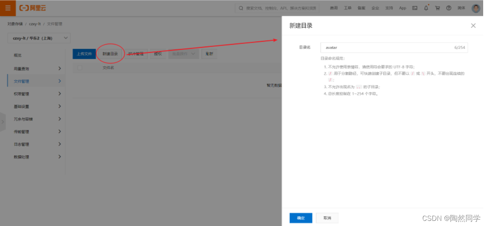Click the 目录命名规范 heading text
This screenshot has height=226, width=487.
point(333,58)
